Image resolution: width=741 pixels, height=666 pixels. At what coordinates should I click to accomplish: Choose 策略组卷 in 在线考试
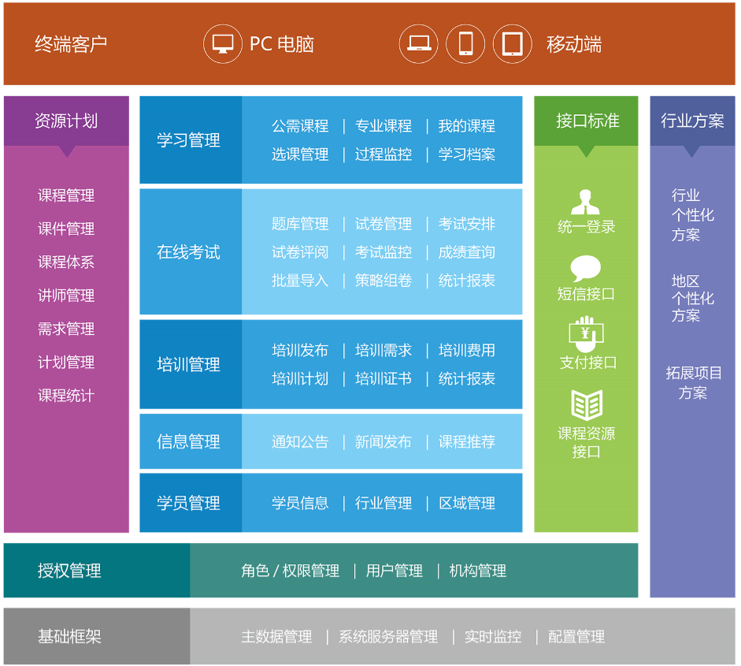[x=383, y=281]
